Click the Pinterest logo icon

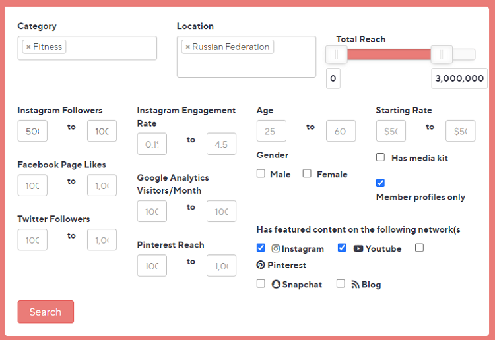coord(261,265)
